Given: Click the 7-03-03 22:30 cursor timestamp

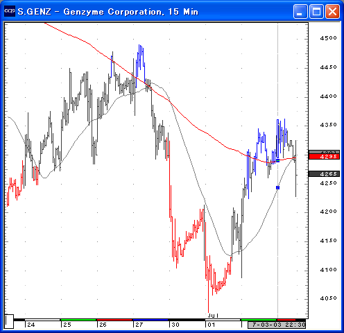Looking at the screenshot, I should (277, 325).
